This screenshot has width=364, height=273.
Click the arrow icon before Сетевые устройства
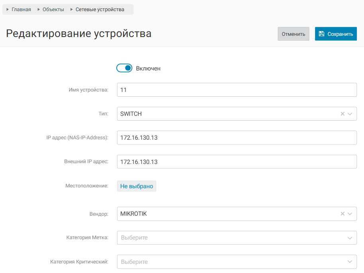coord(72,10)
